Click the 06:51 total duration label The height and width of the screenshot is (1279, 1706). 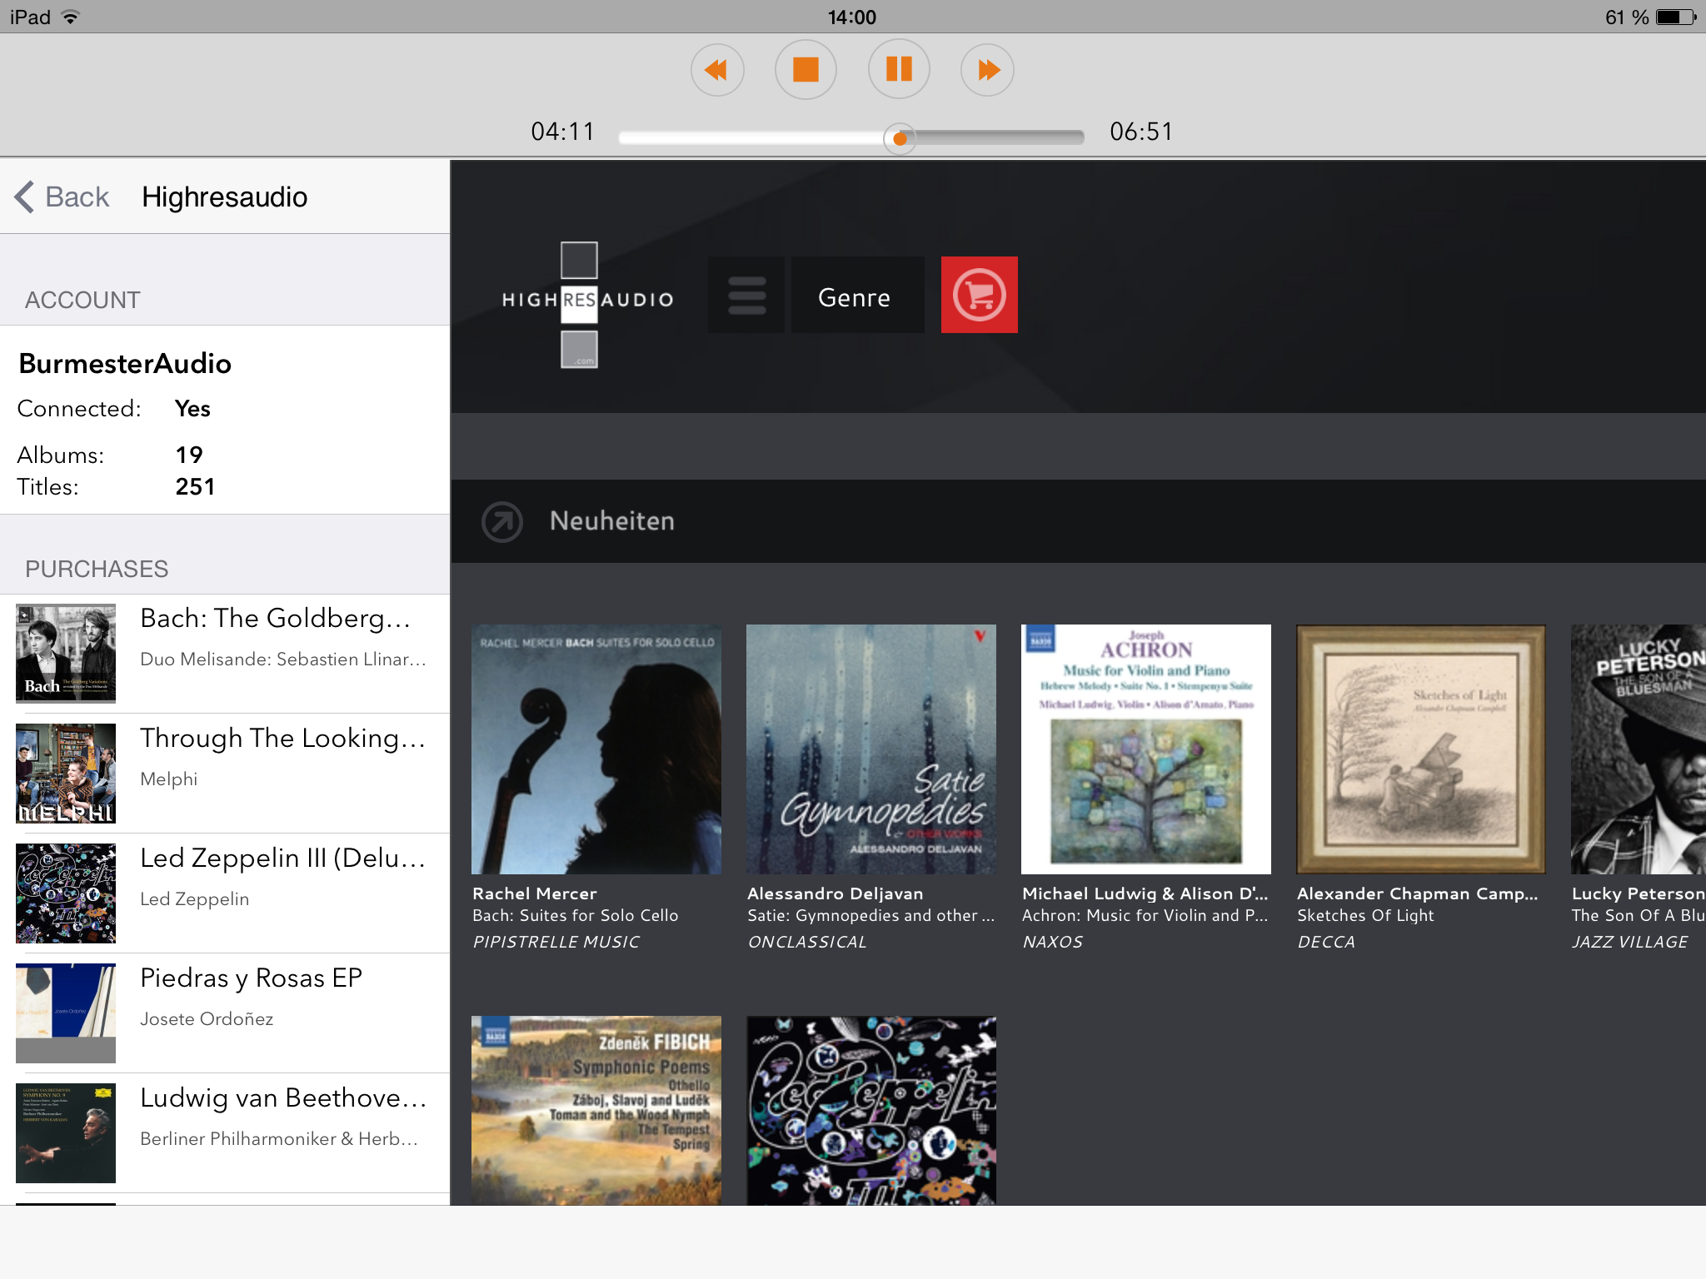pyautogui.click(x=1141, y=132)
